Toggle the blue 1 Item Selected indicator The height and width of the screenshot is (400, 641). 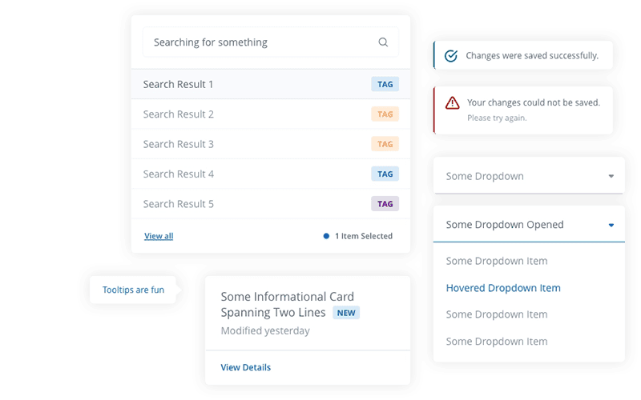tap(326, 236)
